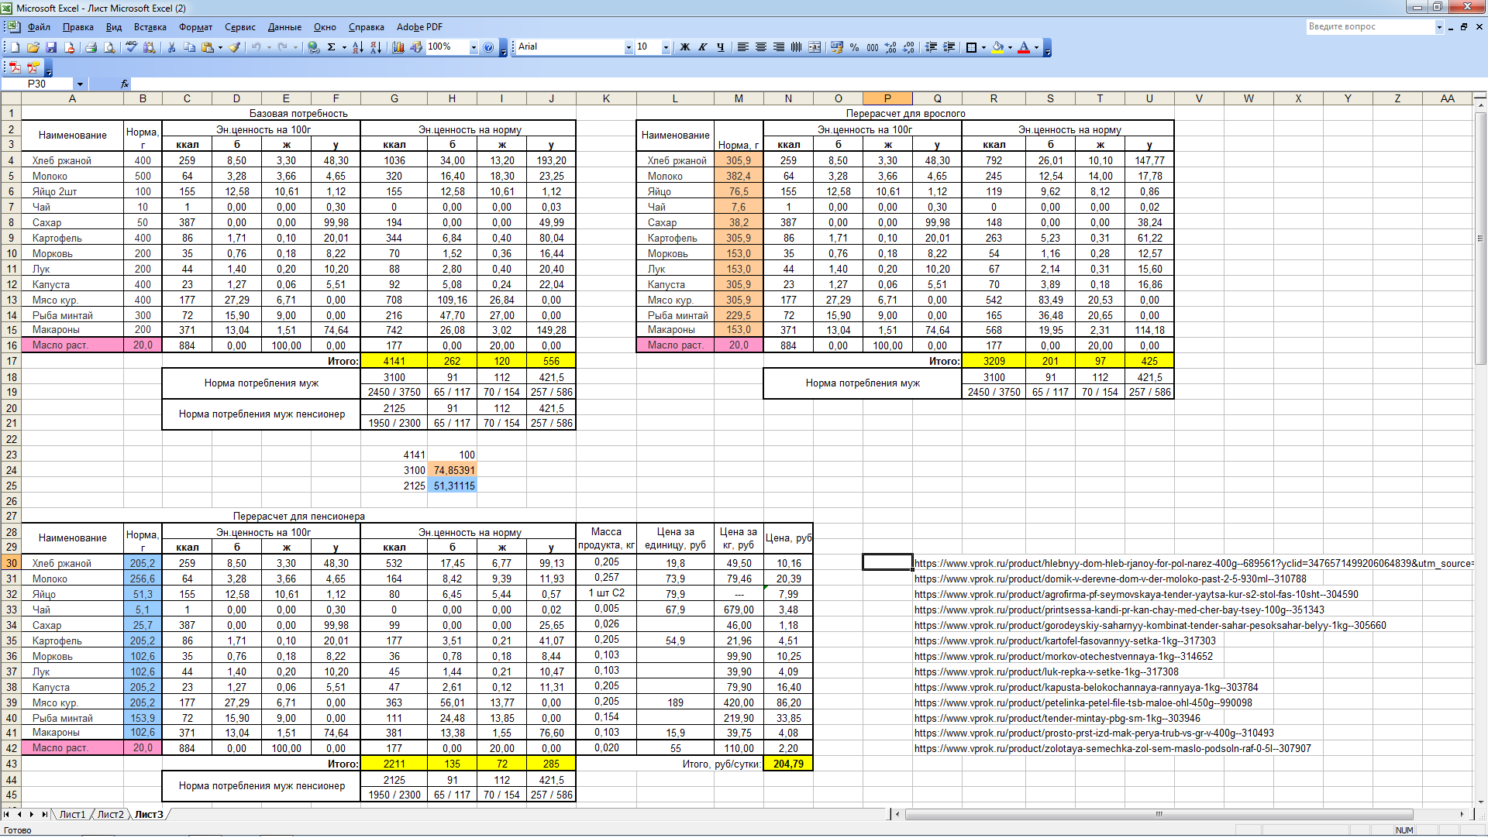Open the domik-v-derevne moloko link
This screenshot has width=1488, height=838.
1111,579
